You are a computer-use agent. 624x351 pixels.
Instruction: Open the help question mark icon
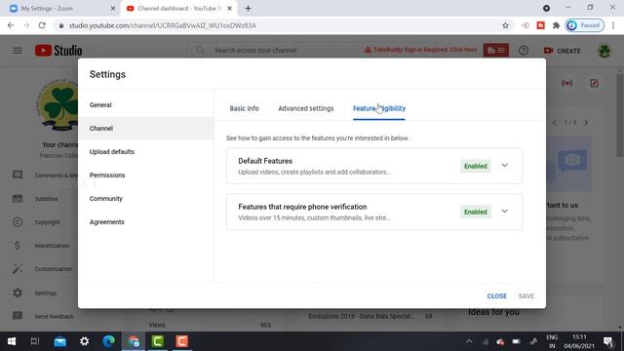click(524, 51)
